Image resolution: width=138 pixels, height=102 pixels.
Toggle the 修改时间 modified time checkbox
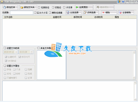pos(20,57)
